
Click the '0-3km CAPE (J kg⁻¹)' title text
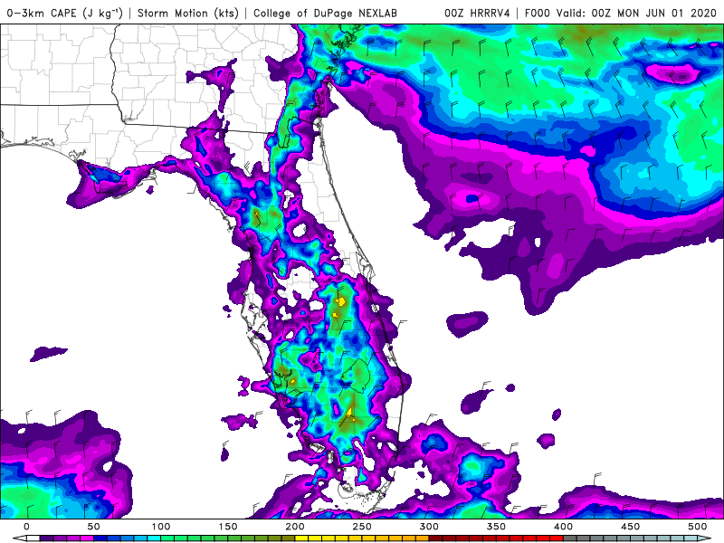[64, 13]
